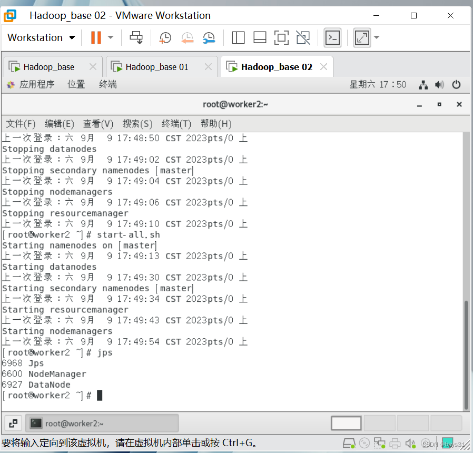Send Ctrl+Alt+Del to virtual machine

[136, 38]
